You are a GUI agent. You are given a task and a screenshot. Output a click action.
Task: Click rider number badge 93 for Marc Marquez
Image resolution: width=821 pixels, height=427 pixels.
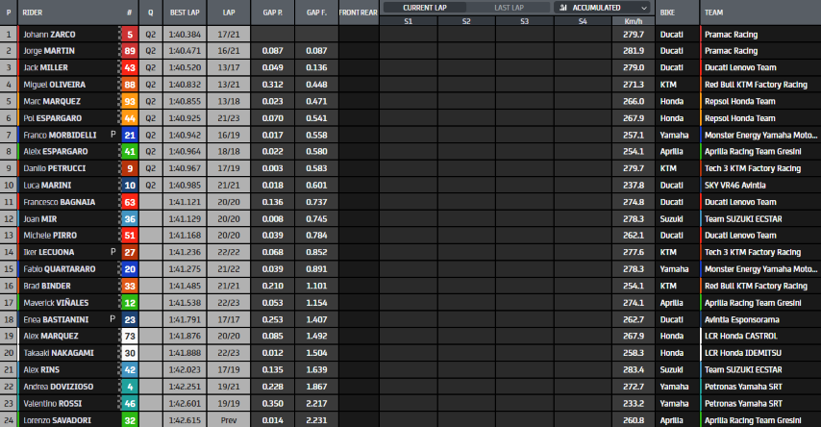130,102
